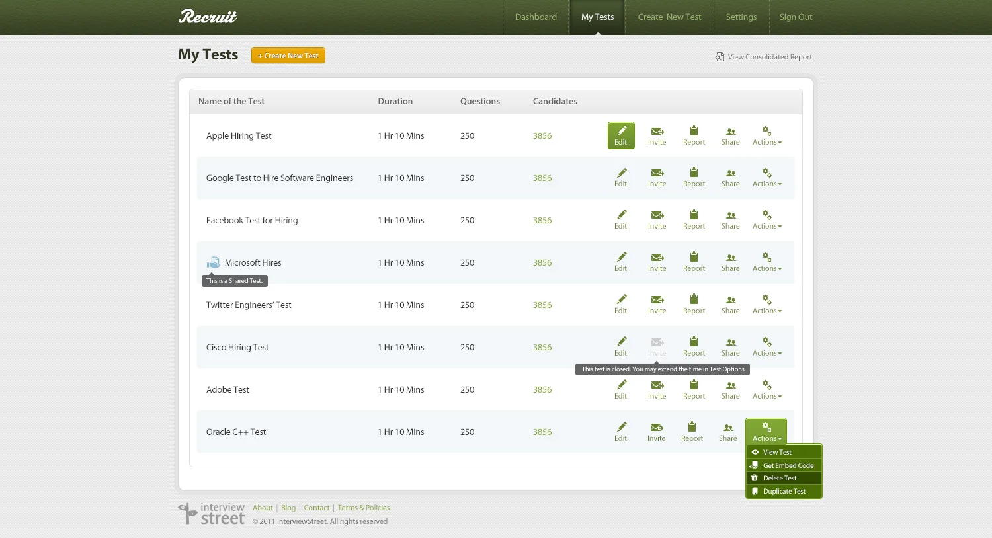Viewport: 992px width, 538px height.
Task: Open Report for Google Test row
Action: pos(694,178)
